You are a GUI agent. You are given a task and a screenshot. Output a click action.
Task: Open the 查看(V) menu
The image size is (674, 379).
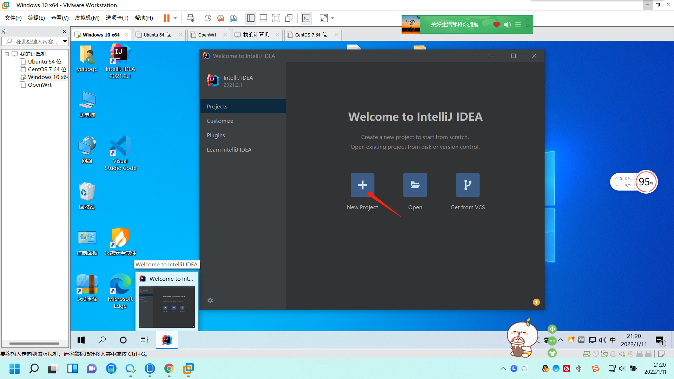60,18
